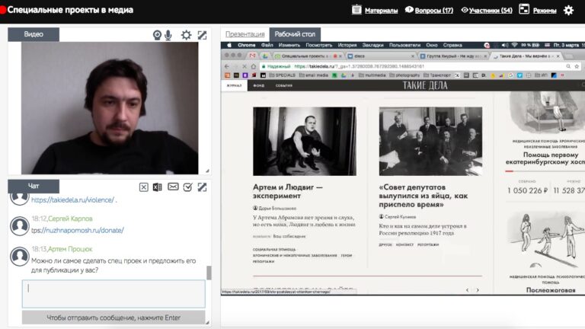Screen dimensions: 585x329
Task: Open the photography bookmarks folder
Action: click(x=404, y=75)
